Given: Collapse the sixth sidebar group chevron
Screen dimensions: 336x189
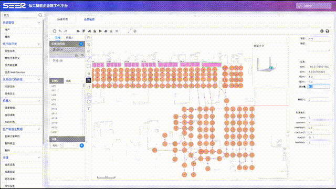Looking at the screenshot, I should [x=38, y=157].
